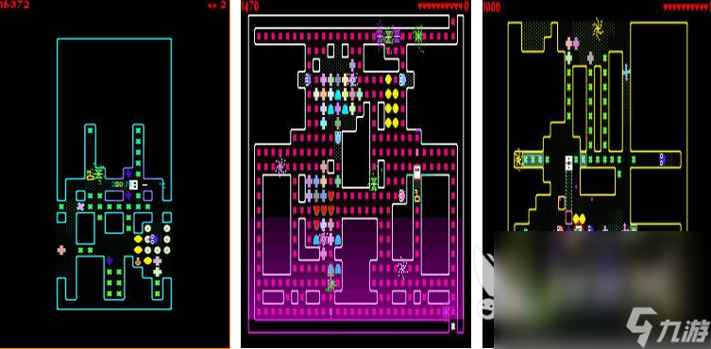Click the orange potion flask in left maze
Image resolution: width=711 pixels, height=349 pixels.
138,261
